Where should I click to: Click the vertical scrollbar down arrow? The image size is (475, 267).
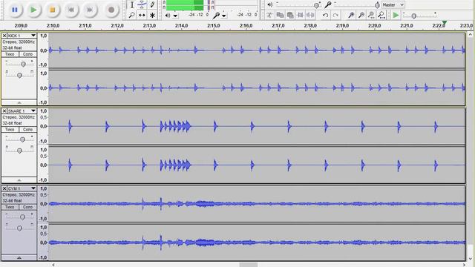point(471,259)
